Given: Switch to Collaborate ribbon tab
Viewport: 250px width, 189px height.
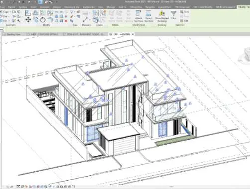Looking at the screenshot, I should click(89, 7).
